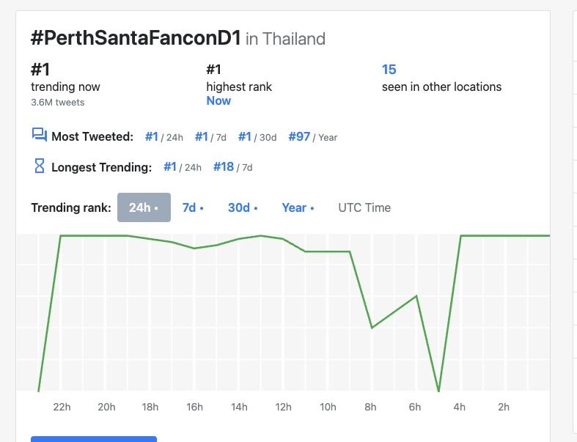Screen dimensions: 577x442
Task: Open the 15 other locations link
Action: pyautogui.click(x=389, y=70)
